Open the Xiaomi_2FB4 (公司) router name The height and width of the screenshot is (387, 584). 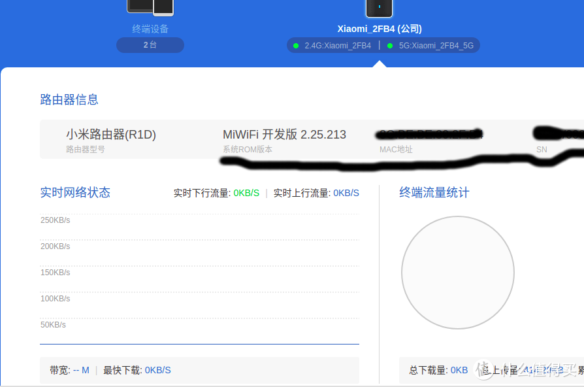379,29
